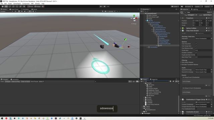Open the Layer dropdown in Inspector
This screenshot has width=214, height=120.
[x=207, y=15]
